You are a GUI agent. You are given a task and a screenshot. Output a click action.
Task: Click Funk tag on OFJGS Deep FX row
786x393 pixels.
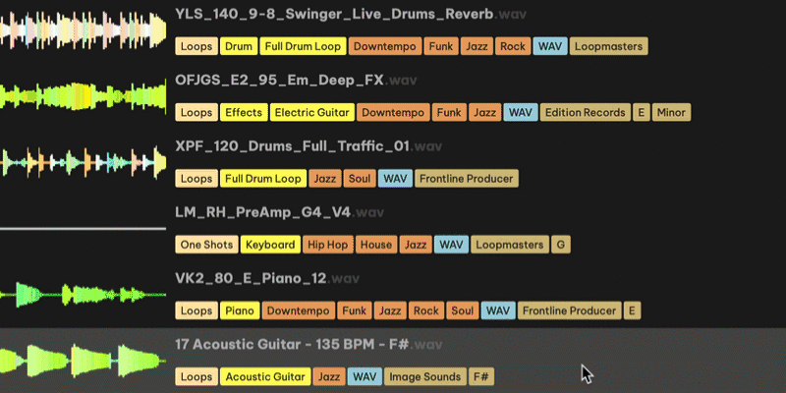pyautogui.click(x=449, y=112)
